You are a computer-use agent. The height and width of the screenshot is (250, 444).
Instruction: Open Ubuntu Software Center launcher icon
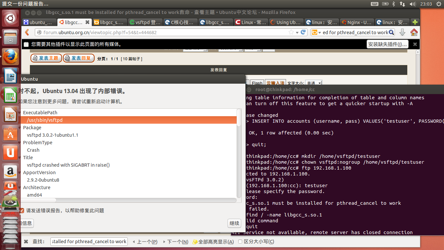11,133
